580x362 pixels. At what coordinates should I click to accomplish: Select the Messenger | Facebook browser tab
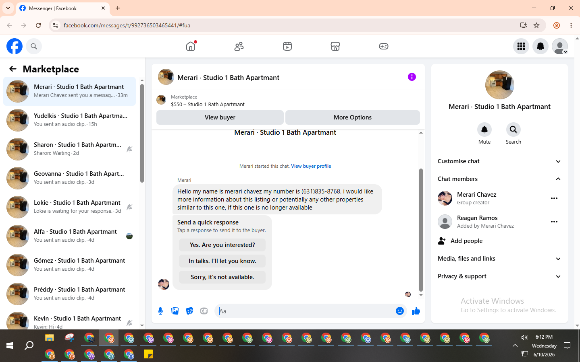click(62, 8)
